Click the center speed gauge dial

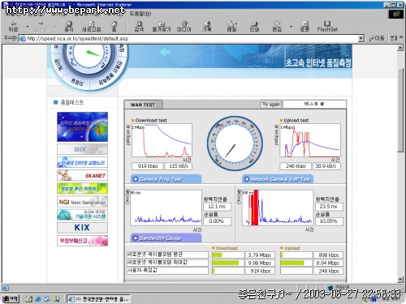(235, 143)
